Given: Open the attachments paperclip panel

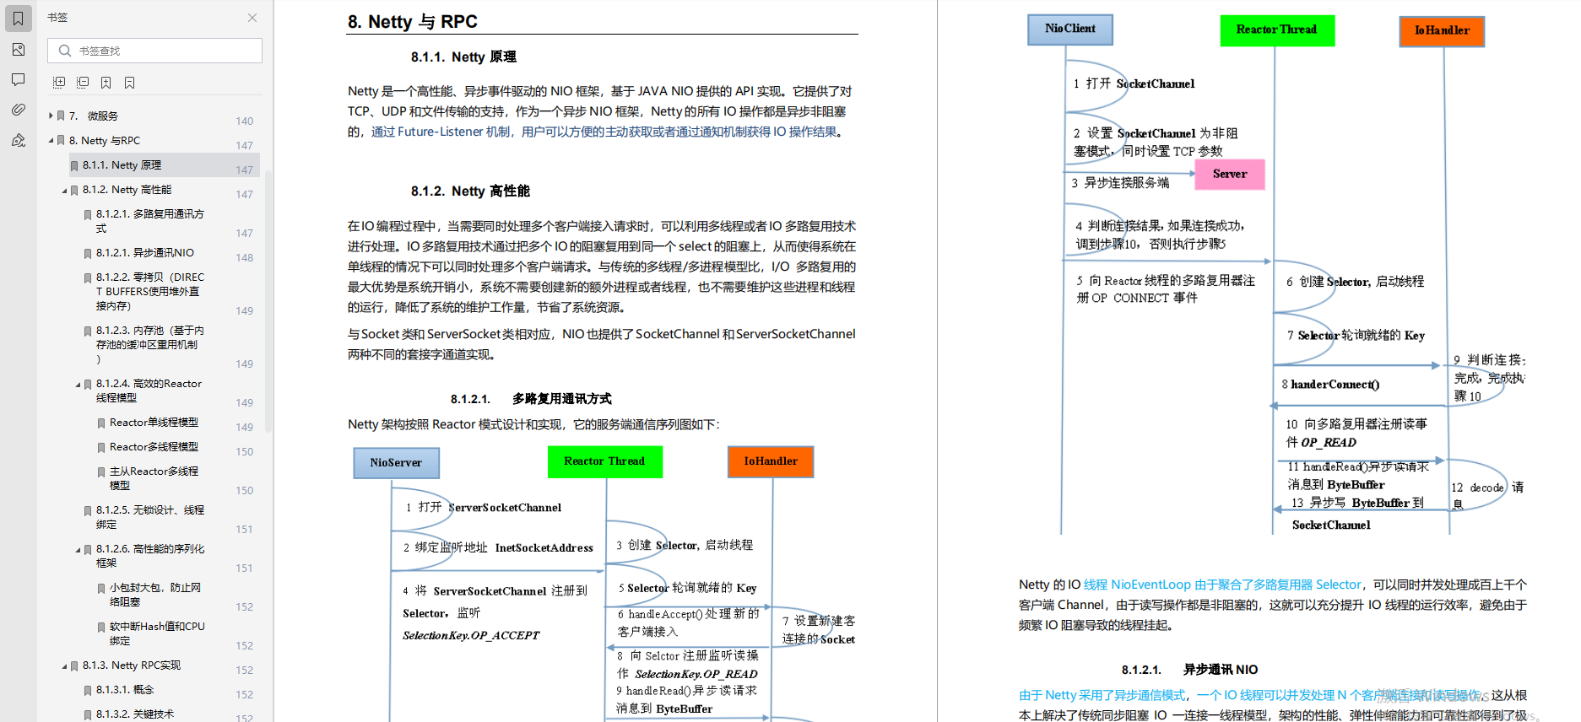Looking at the screenshot, I should (19, 110).
